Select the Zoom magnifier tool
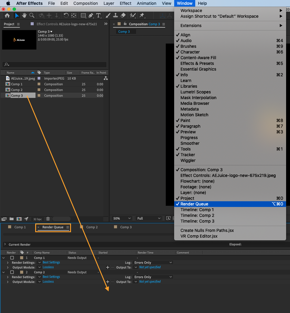The width and height of the screenshot is (290, 313). click(32, 15)
